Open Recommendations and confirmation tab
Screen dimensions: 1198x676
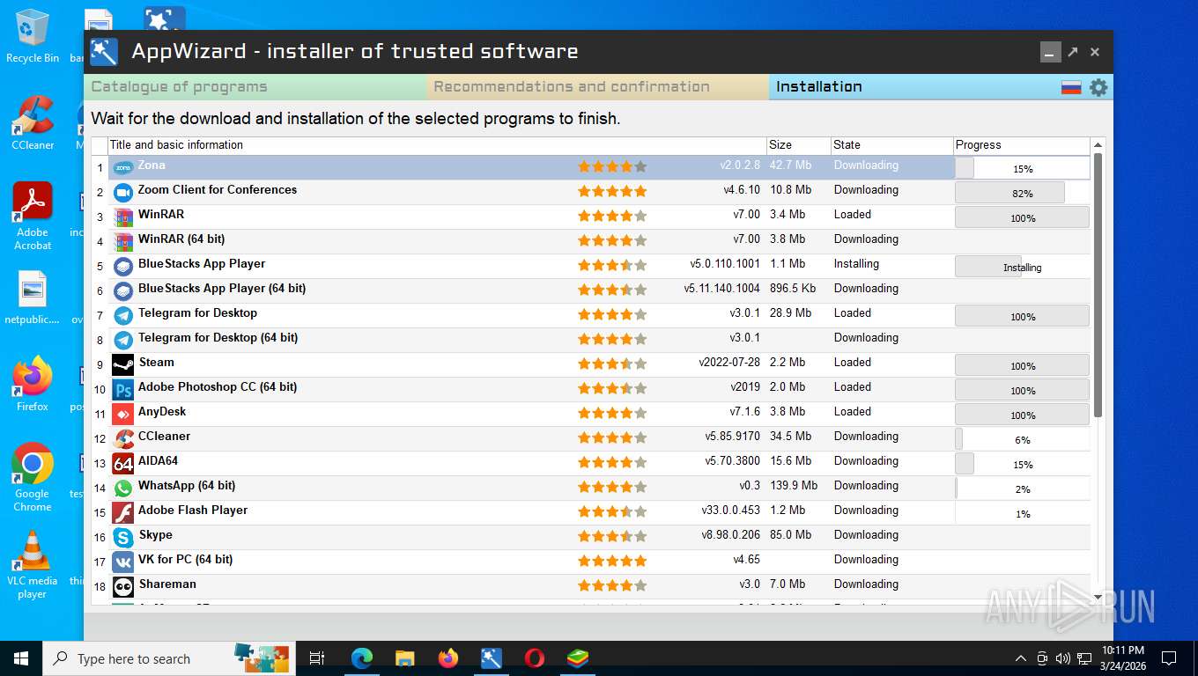coord(598,87)
